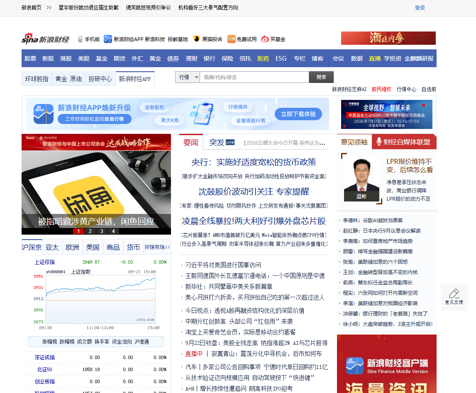Select the 货币 market tab
Viewport: 476px width, 393px height.
(x=133, y=247)
